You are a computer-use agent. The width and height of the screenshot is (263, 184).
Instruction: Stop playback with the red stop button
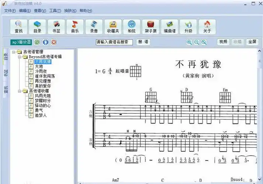[x=54, y=42]
